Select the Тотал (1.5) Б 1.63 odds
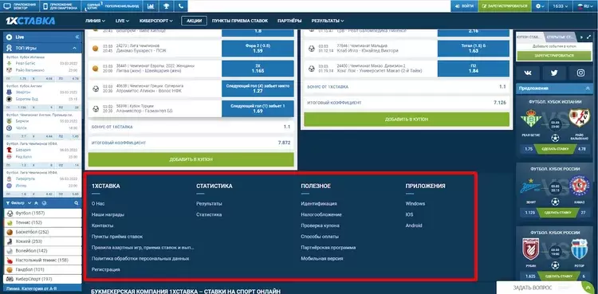The width and height of the screenshot is (598, 294). [x=474, y=49]
